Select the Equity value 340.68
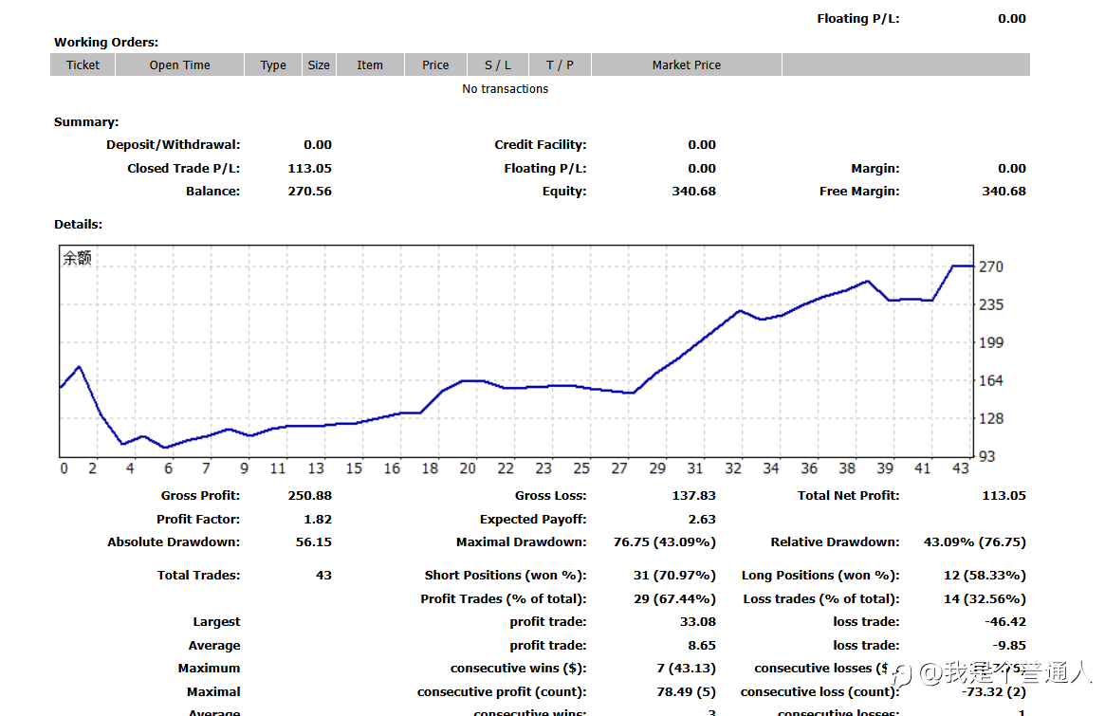1105x716 pixels. coord(693,191)
